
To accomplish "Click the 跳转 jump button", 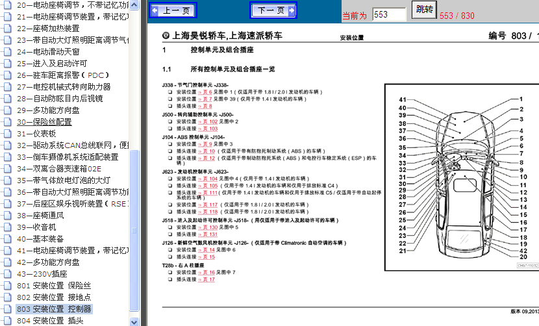I will point(424,9).
